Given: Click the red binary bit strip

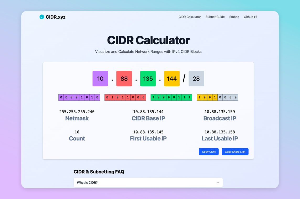Looking at the screenshot, I should point(125,97).
